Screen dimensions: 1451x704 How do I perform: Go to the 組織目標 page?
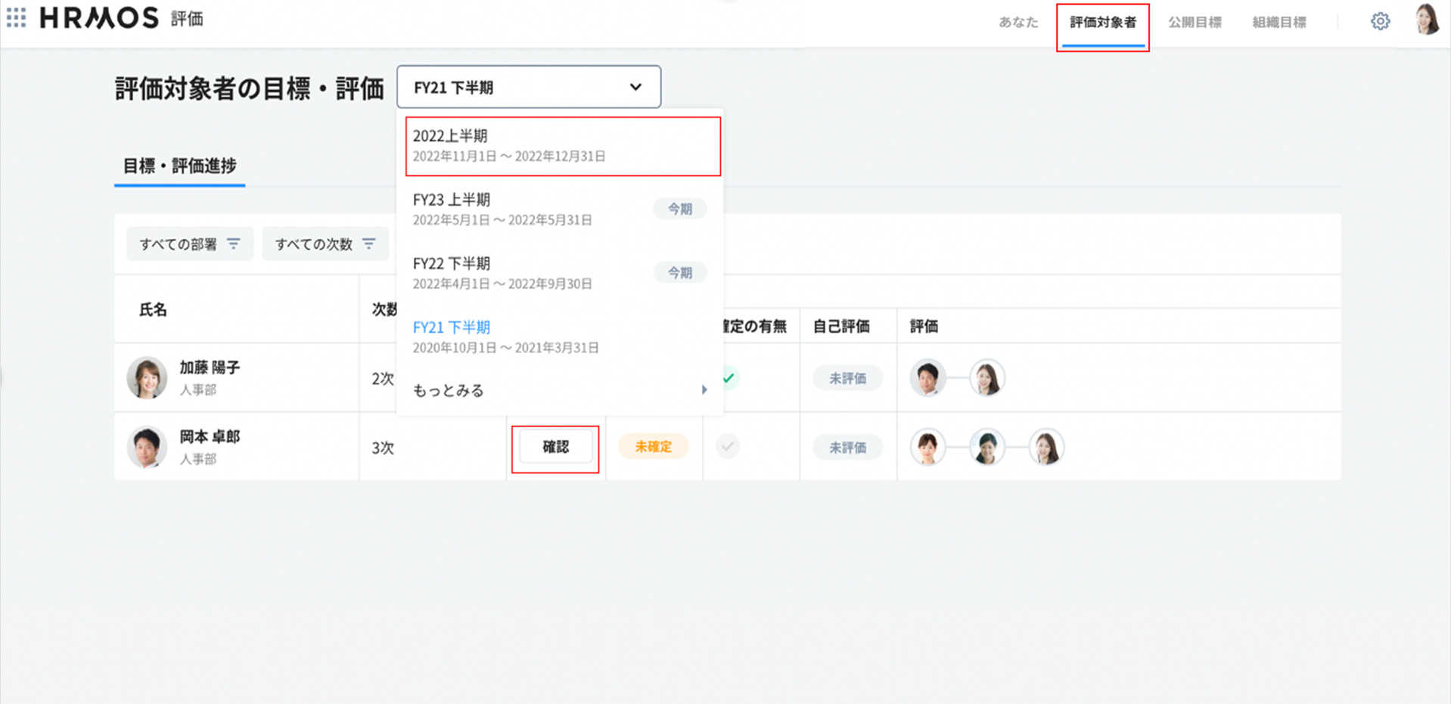[x=1279, y=23]
